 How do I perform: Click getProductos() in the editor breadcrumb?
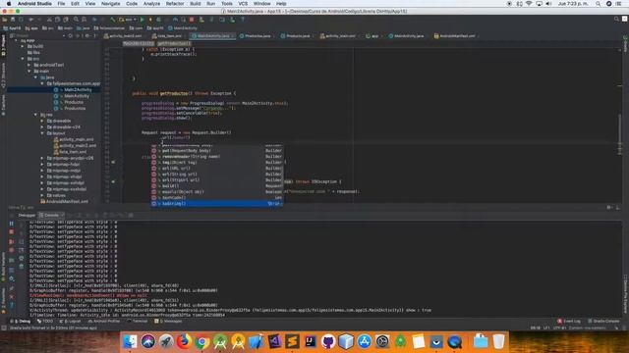point(174,43)
